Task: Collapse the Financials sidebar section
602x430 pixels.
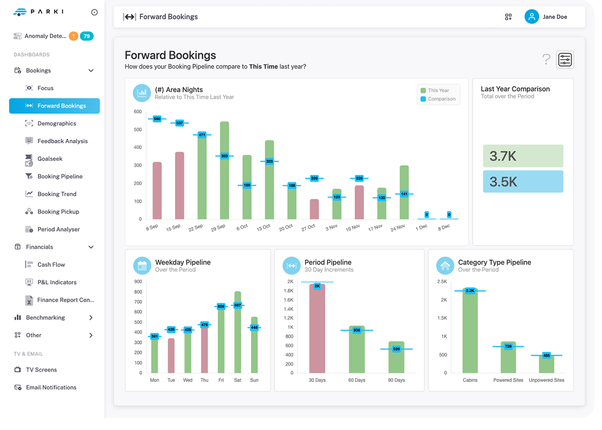Action: click(91, 247)
